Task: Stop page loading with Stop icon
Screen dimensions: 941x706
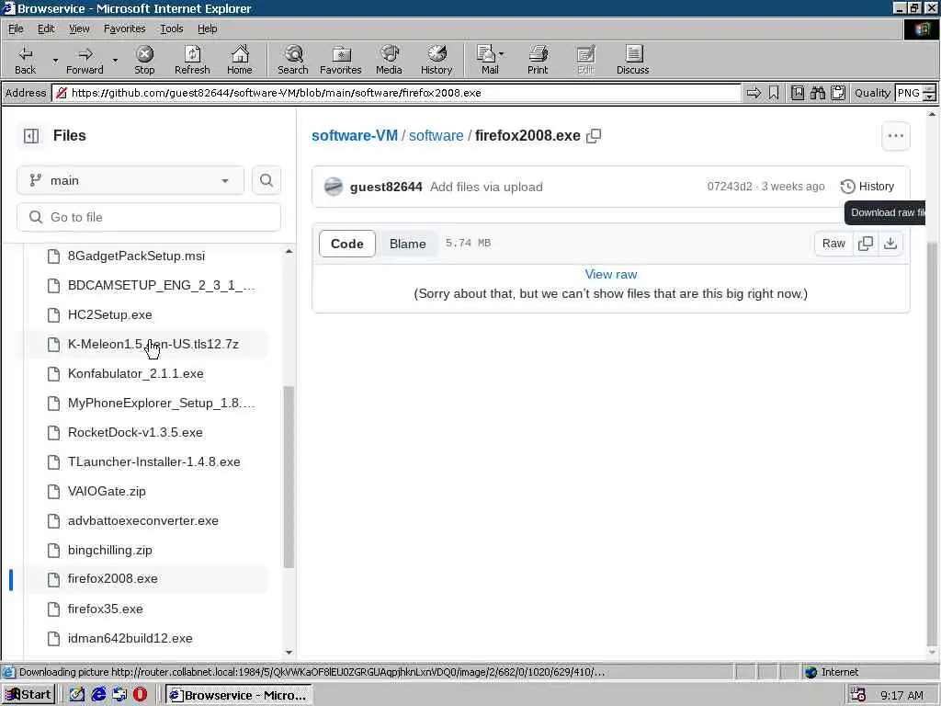Action: (x=144, y=60)
